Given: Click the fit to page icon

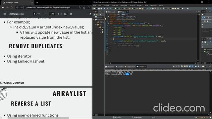Looking at the screenshot, I should tap(66, 14).
